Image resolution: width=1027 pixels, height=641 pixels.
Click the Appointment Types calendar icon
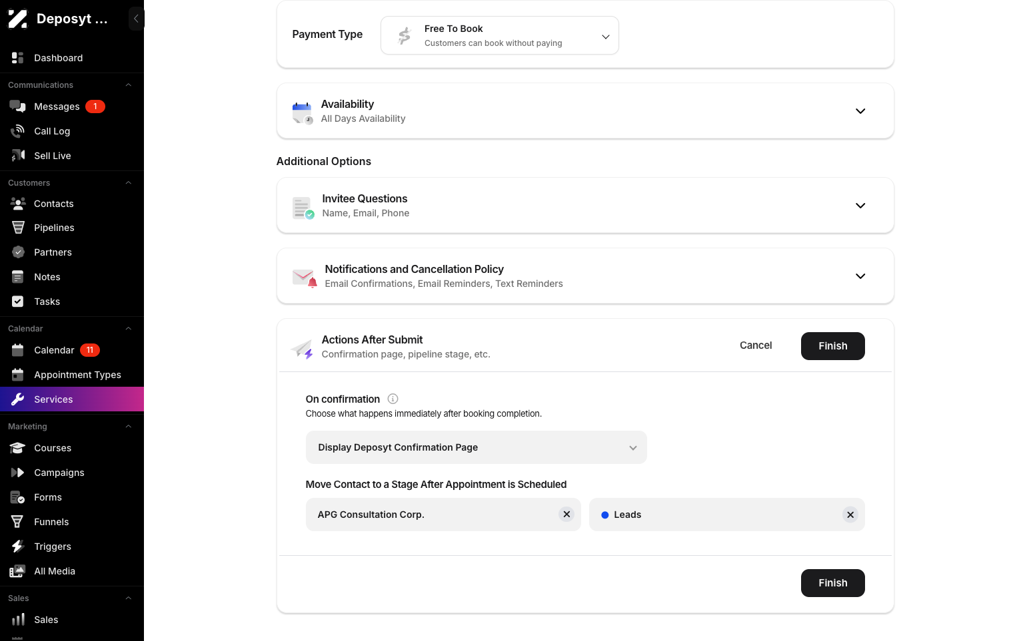18,375
